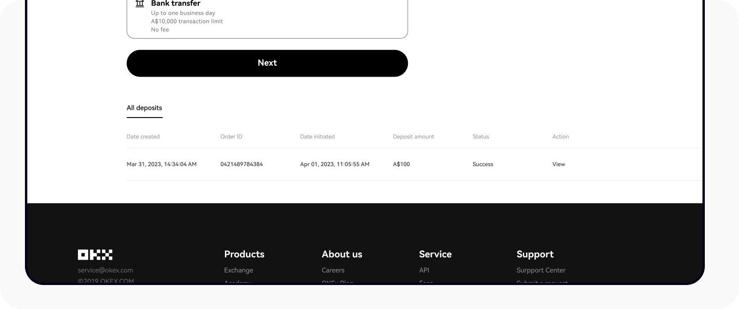Screen dimensions: 739x309
Task: Click the Date created column header
Action: coord(143,137)
